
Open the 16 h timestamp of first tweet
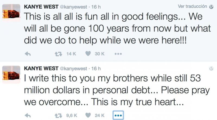coord(96,7)
